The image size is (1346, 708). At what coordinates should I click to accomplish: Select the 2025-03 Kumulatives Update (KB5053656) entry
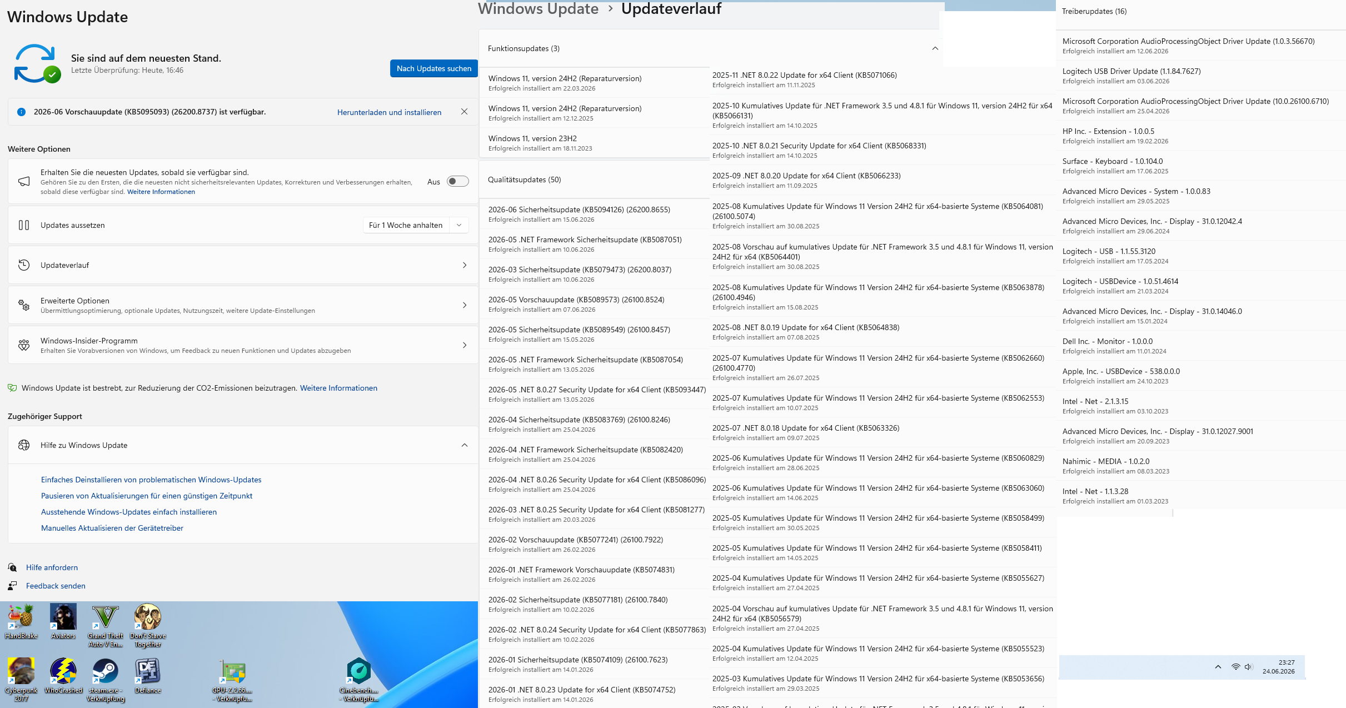click(883, 683)
